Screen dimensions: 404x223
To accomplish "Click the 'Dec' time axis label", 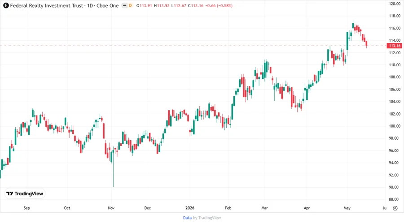I will pos(148,208).
